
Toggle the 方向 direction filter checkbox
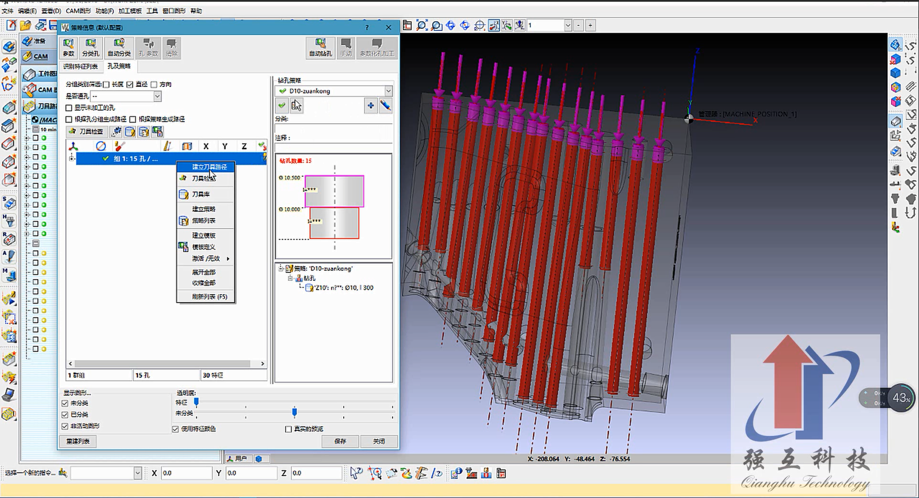click(154, 85)
